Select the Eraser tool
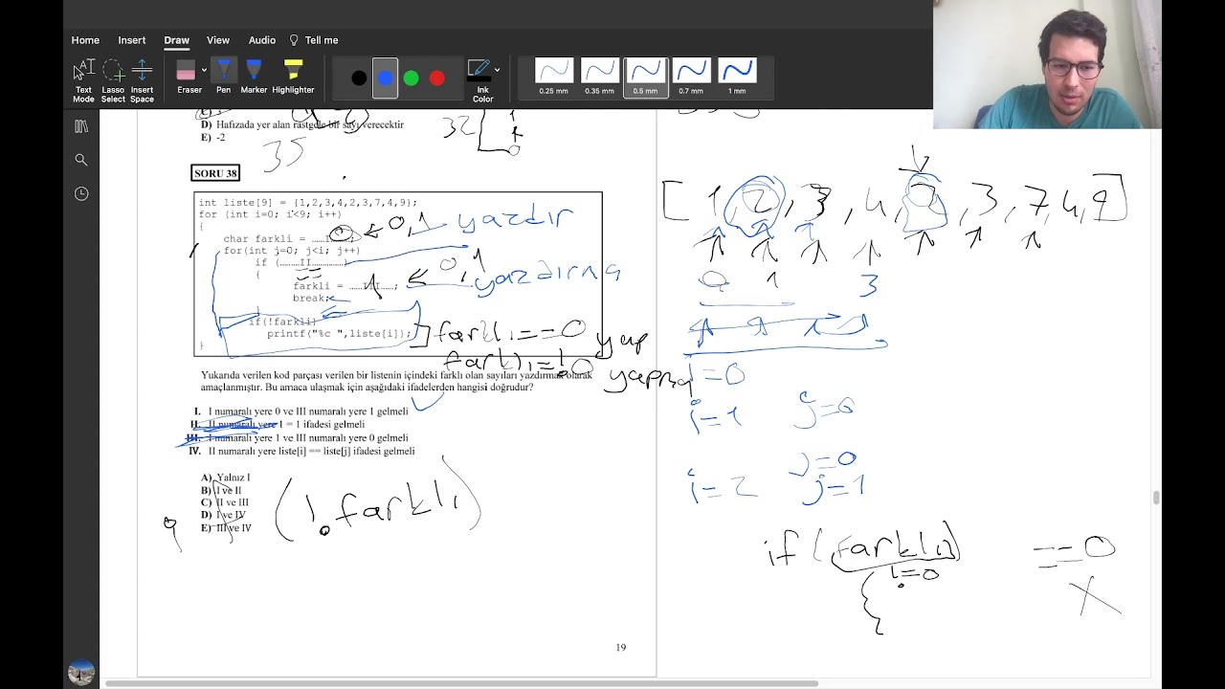Viewport: 1225px width, 689px height. [x=188, y=78]
